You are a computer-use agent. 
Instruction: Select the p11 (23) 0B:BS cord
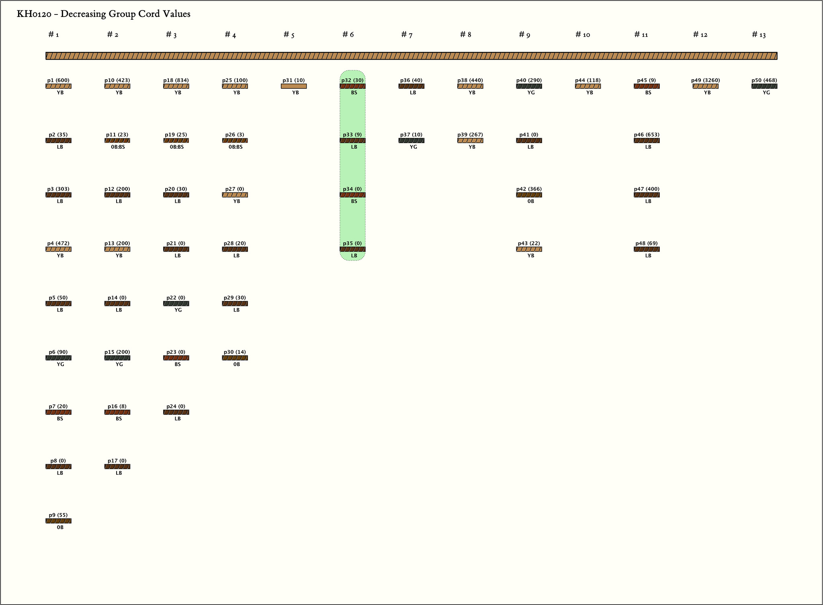pyautogui.click(x=117, y=141)
